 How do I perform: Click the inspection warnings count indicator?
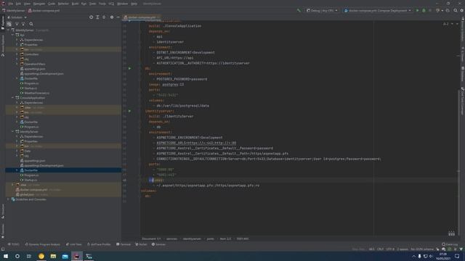pyautogui.click(x=445, y=24)
